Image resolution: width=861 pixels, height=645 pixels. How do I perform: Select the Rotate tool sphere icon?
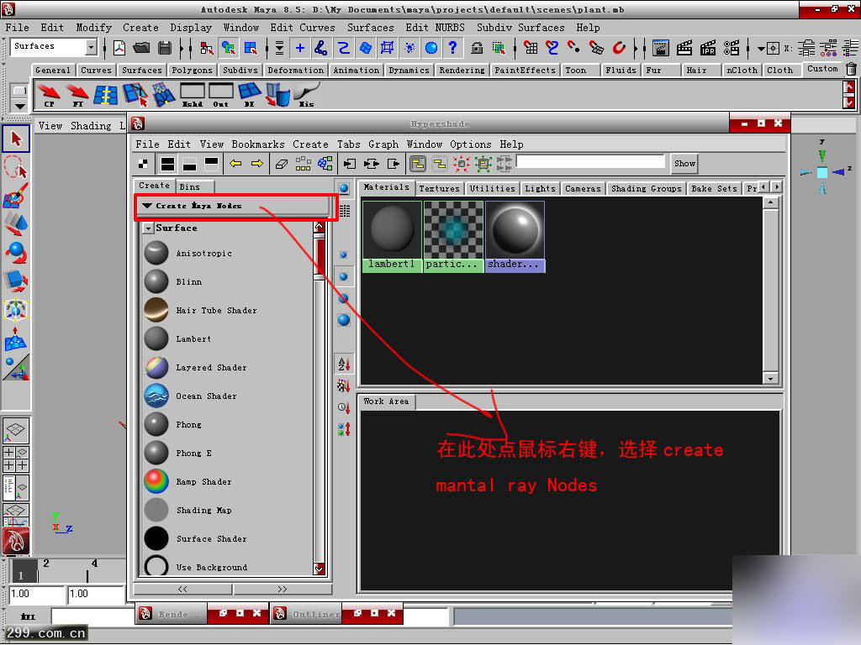coord(16,252)
